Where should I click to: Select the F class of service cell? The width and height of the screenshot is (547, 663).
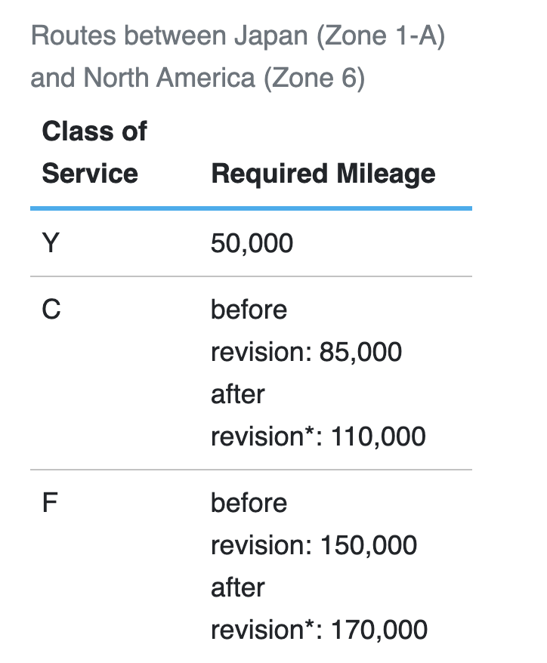click(50, 503)
